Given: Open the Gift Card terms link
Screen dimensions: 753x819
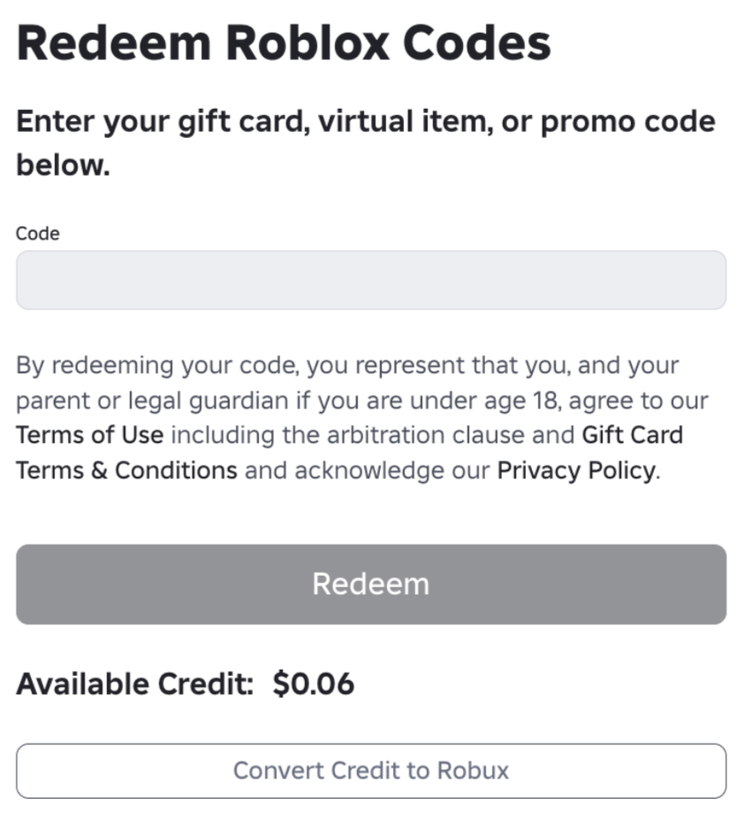Looking at the screenshot, I should pyautogui.click(x=632, y=435).
